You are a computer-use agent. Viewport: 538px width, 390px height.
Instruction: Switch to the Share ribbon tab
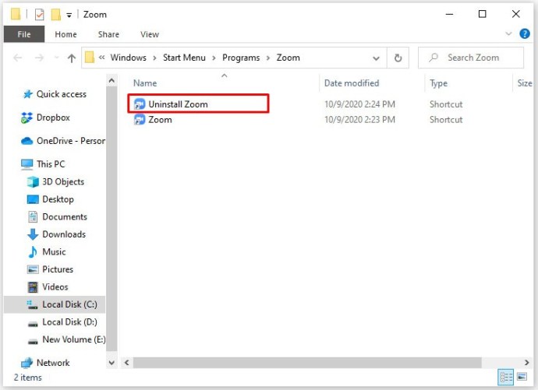tap(108, 34)
